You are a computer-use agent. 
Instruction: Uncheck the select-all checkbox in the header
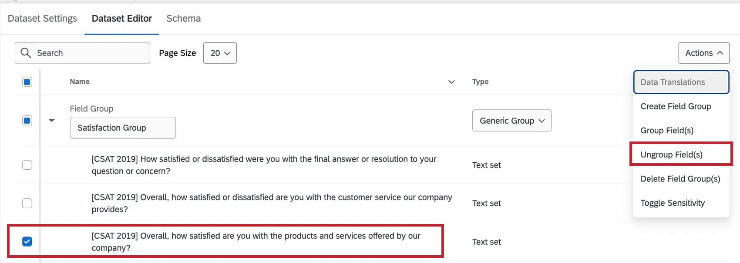coord(27,82)
